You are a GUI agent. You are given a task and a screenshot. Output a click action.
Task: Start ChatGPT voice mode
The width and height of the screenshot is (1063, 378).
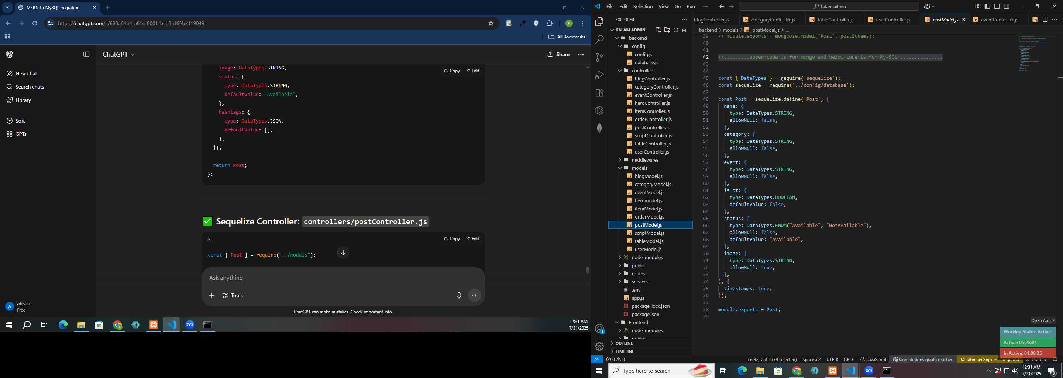coord(475,295)
